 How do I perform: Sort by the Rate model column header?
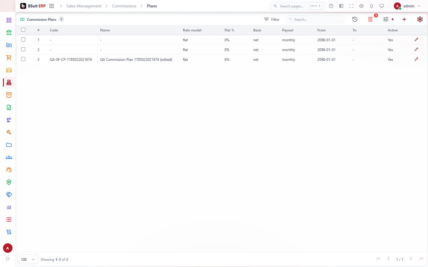point(192,30)
